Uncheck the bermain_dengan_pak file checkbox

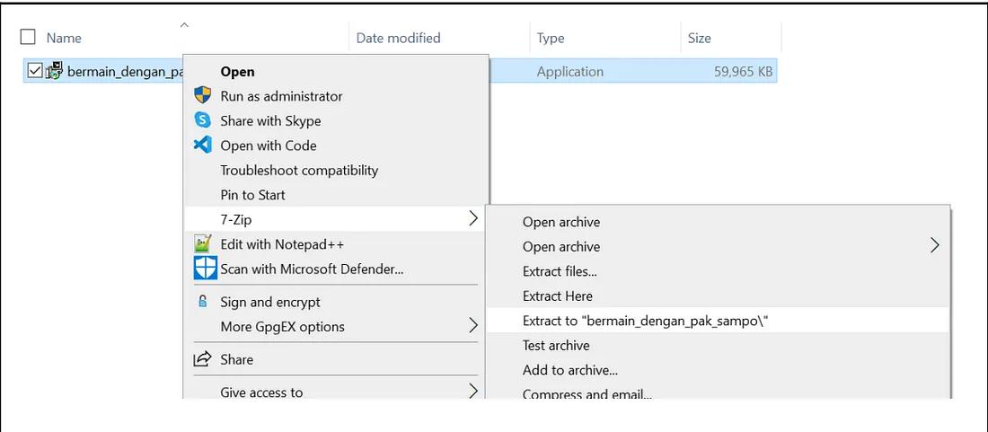coord(34,71)
